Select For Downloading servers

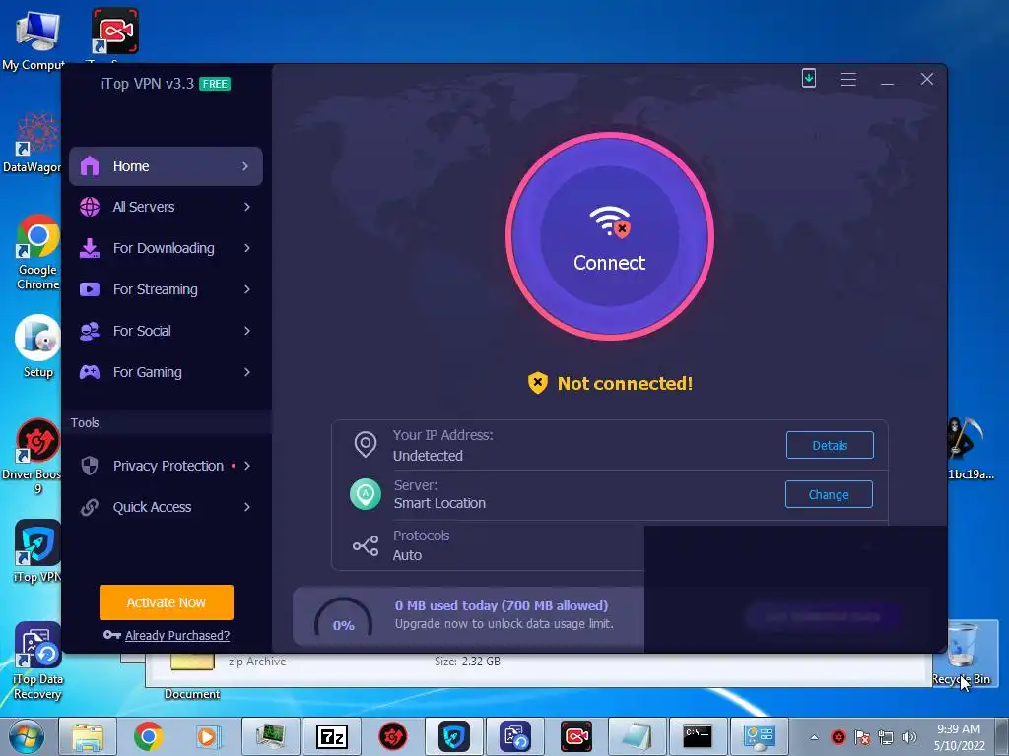(166, 248)
